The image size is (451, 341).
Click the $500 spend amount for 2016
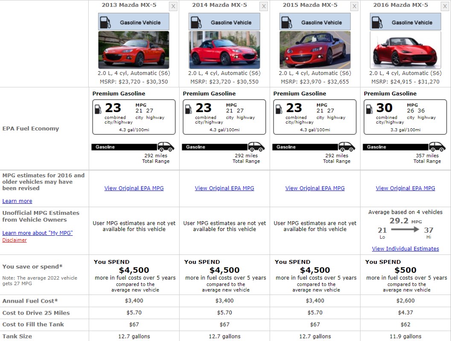point(405,270)
